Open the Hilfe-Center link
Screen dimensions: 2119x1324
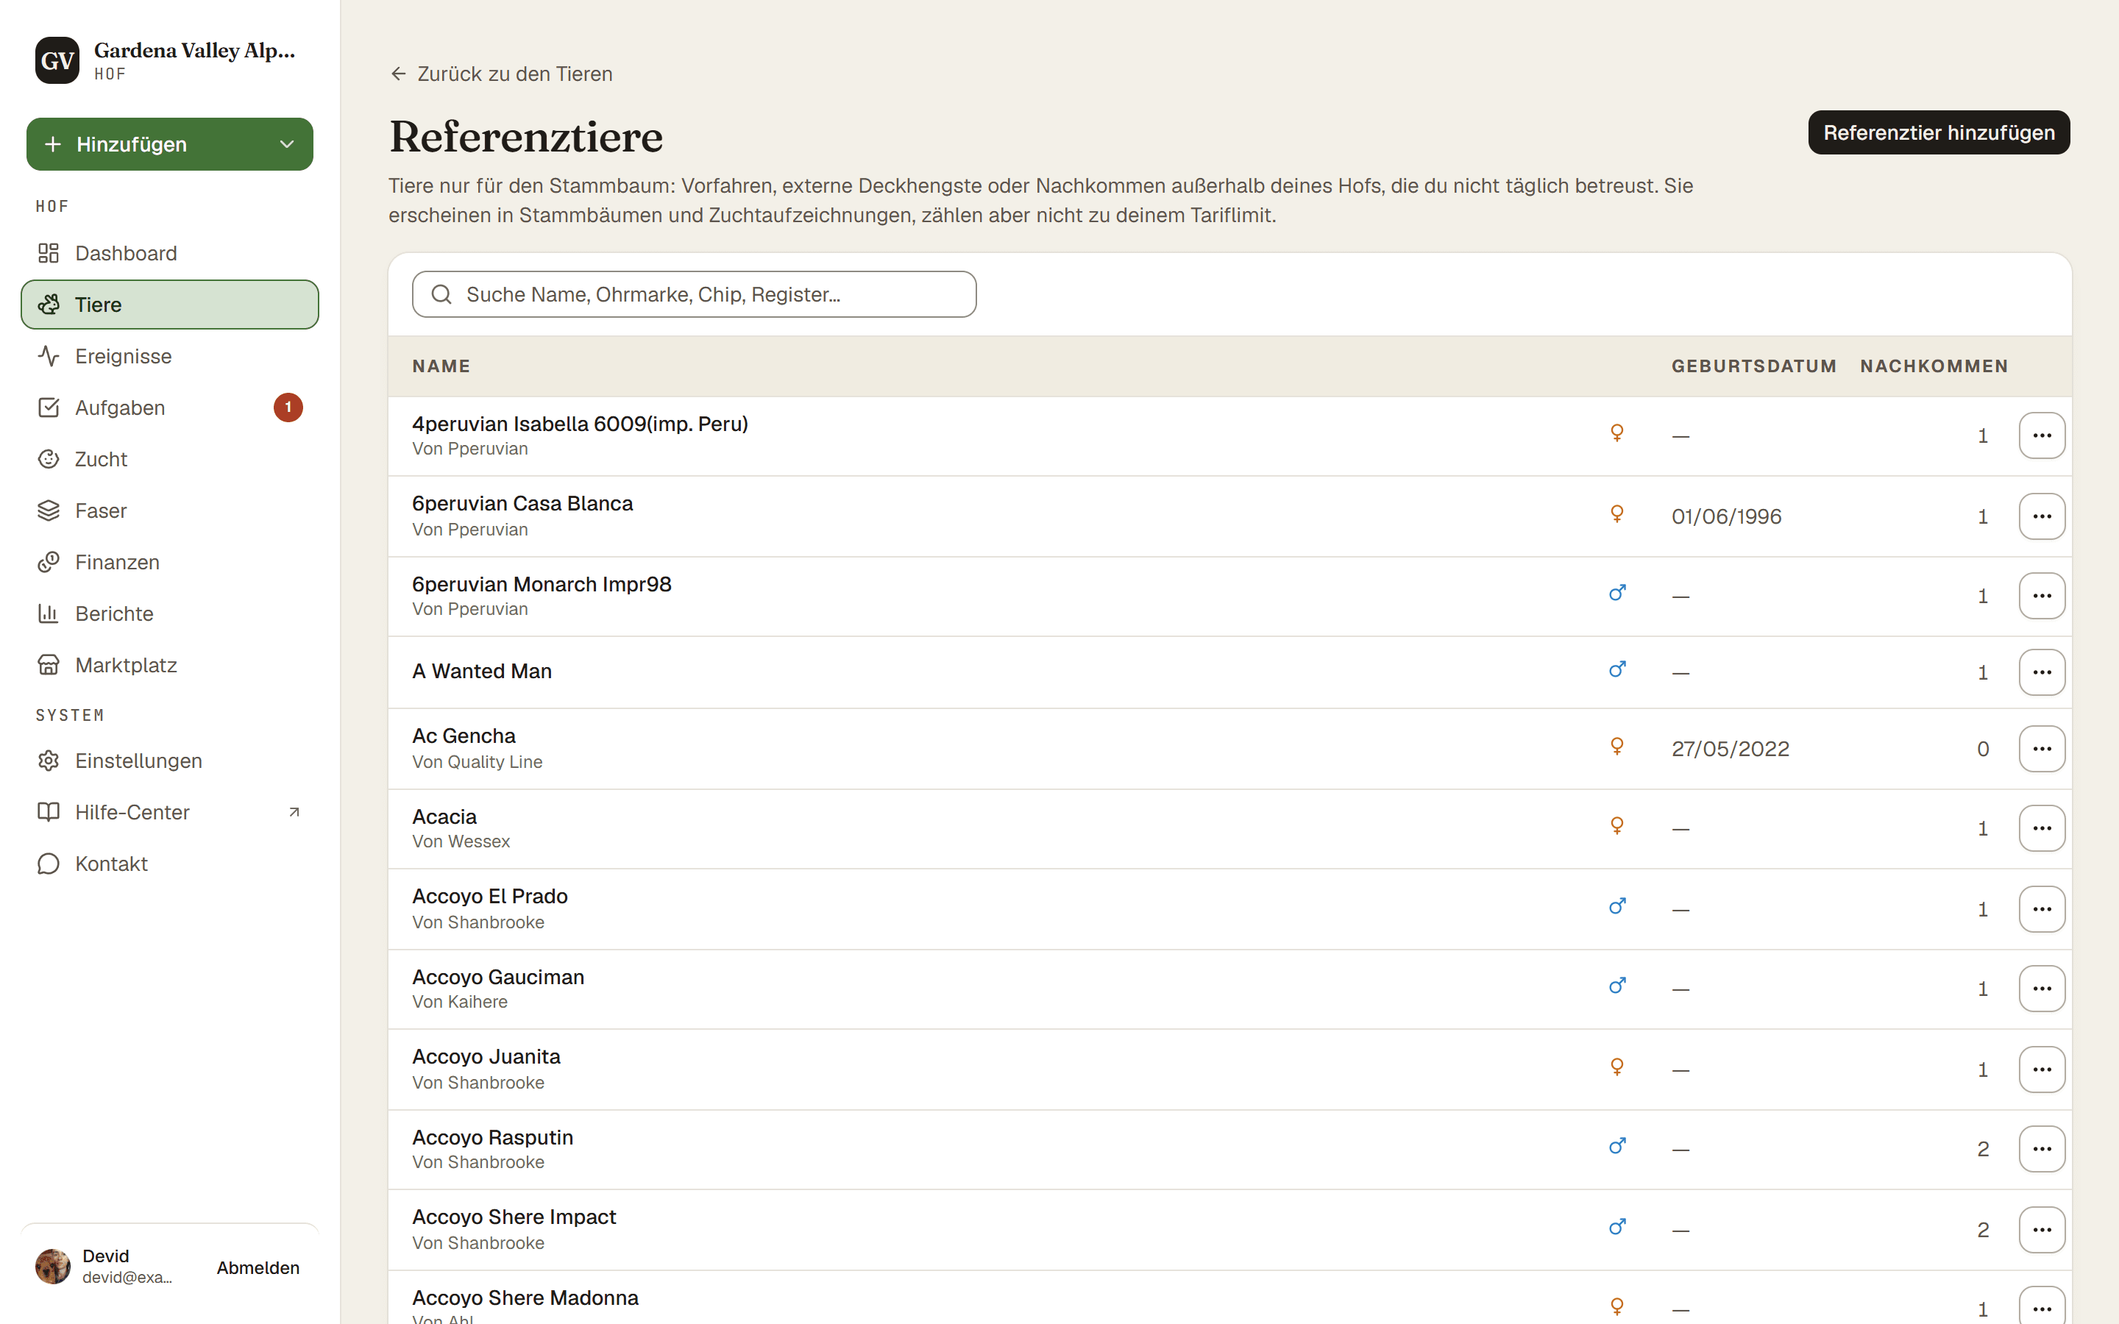[x=169, y=813]
